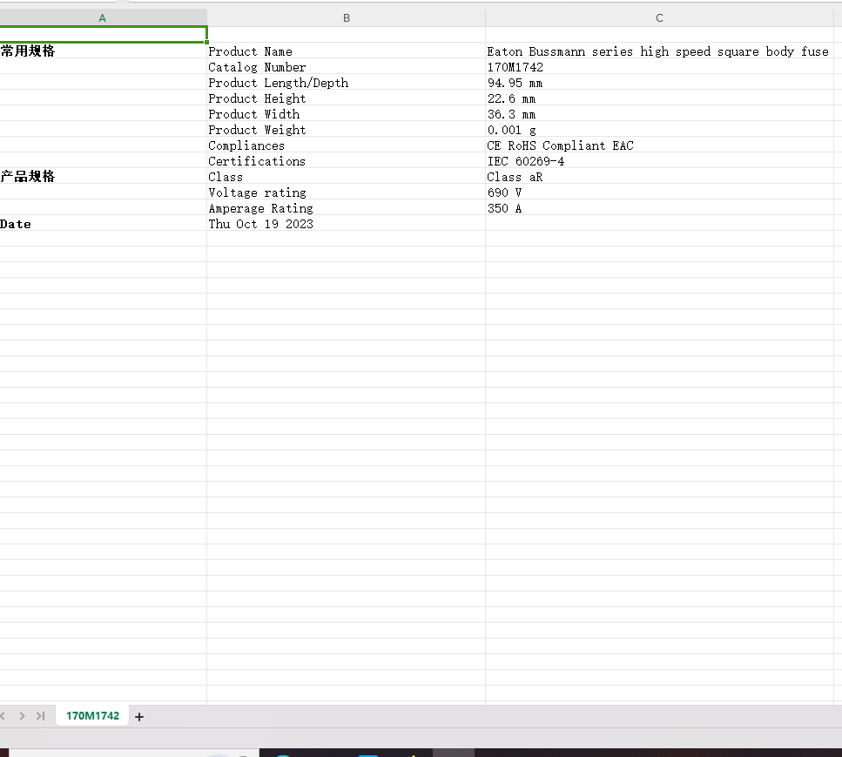
Task: Go to the next sheet using the arrow
Action: pos(22,716)
